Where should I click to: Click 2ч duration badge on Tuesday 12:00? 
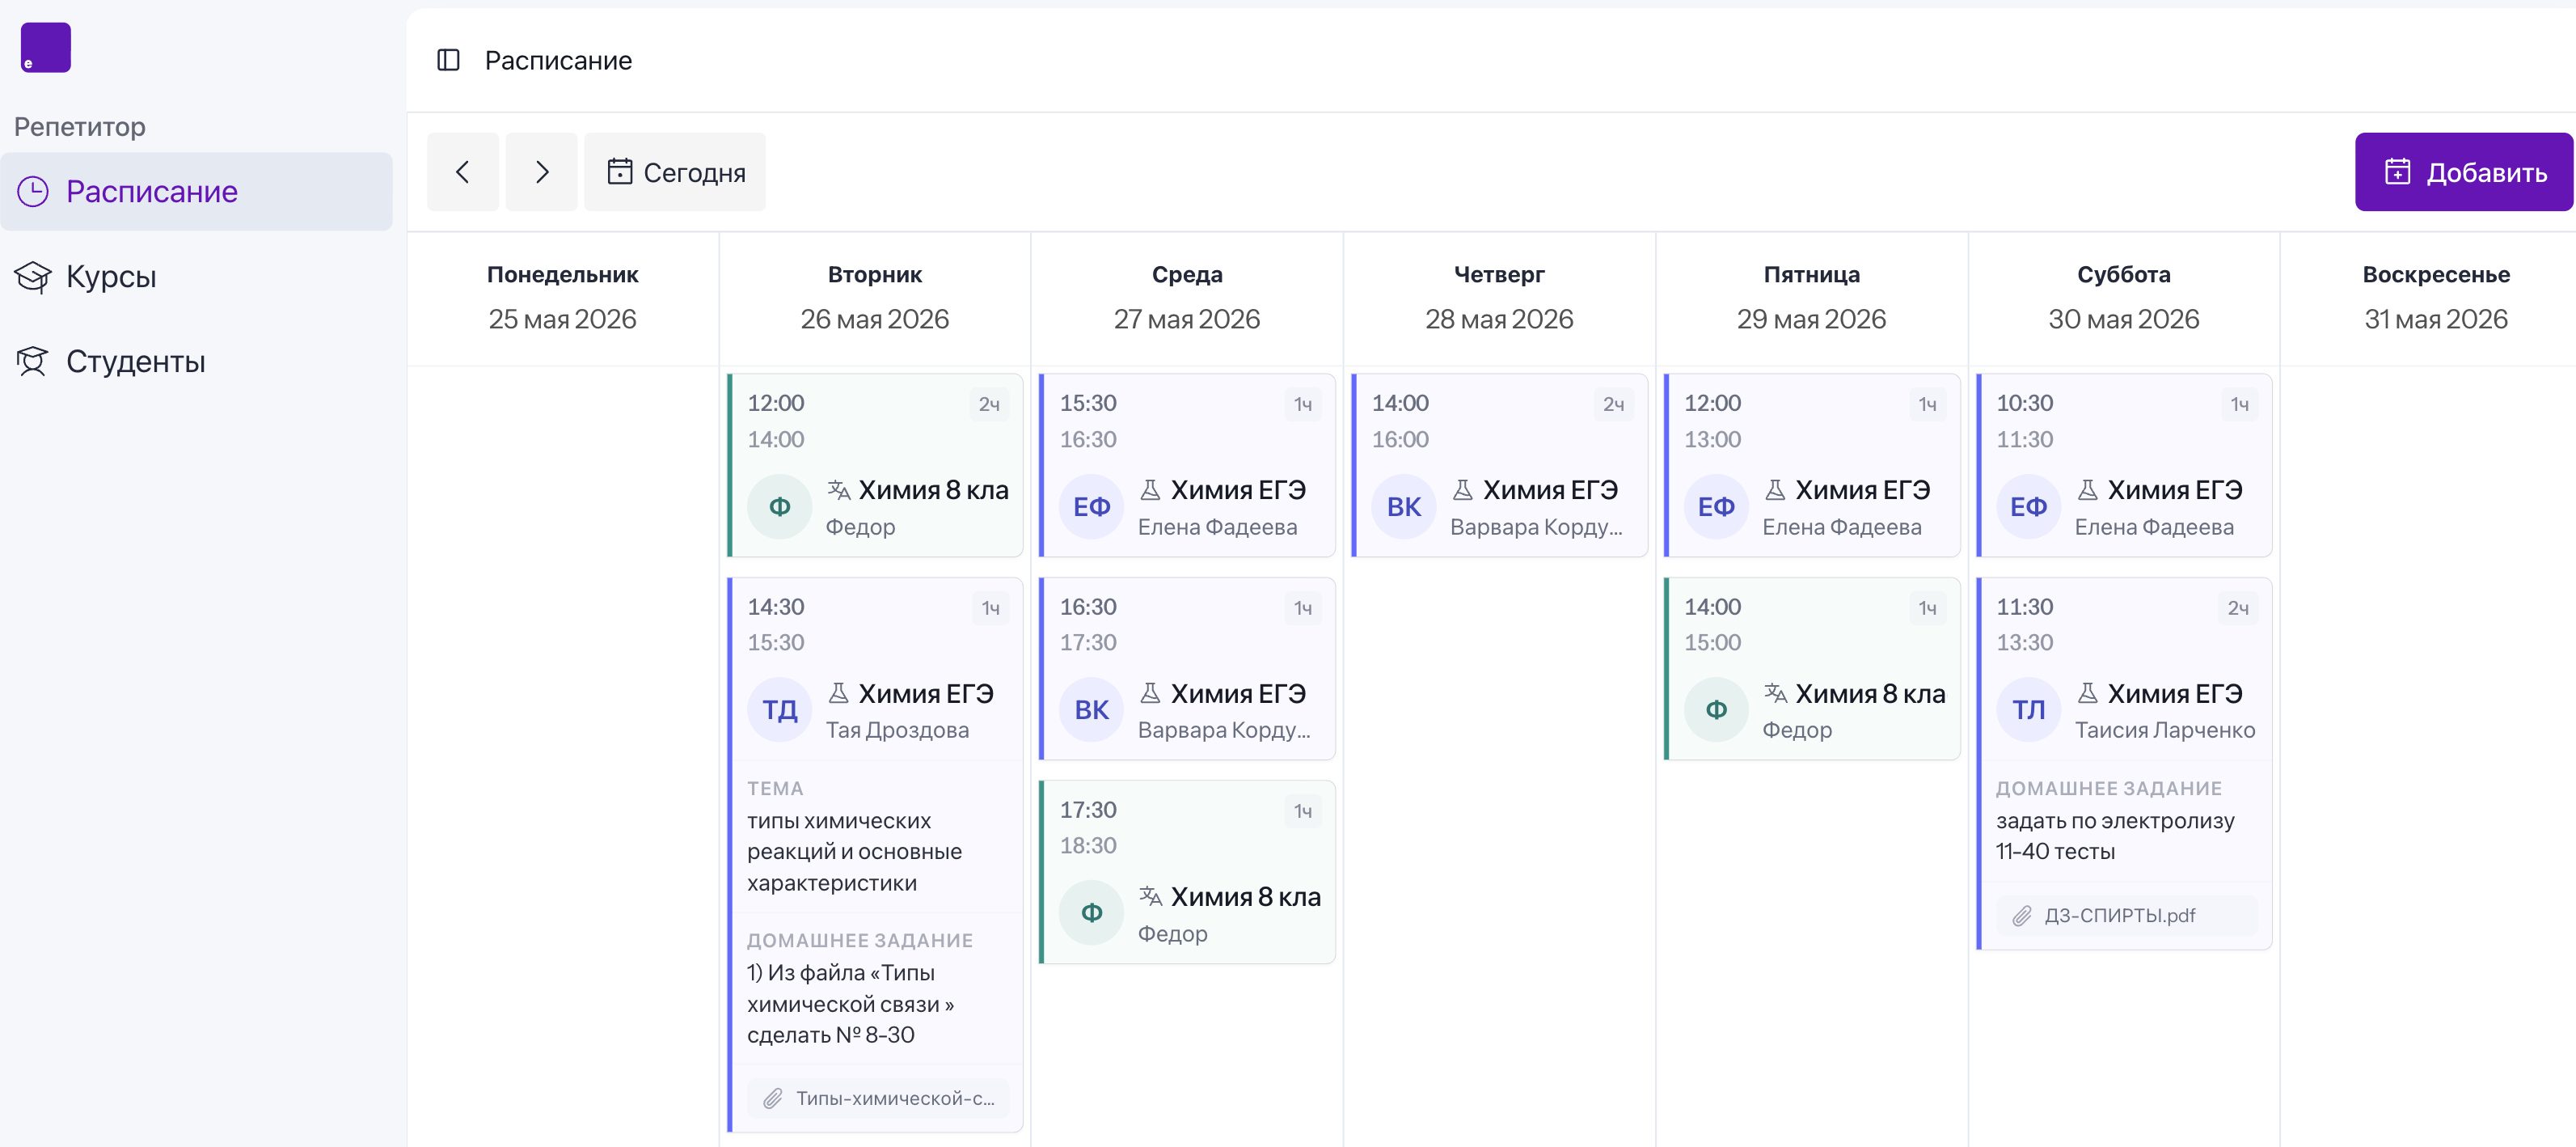(989, 404)
